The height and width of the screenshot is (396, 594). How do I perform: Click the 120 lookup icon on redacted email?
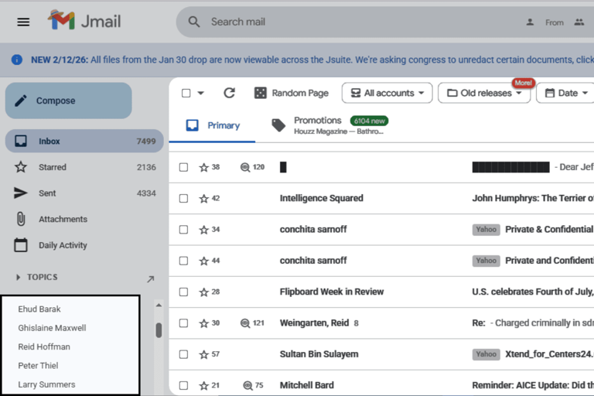coord(245,167)
